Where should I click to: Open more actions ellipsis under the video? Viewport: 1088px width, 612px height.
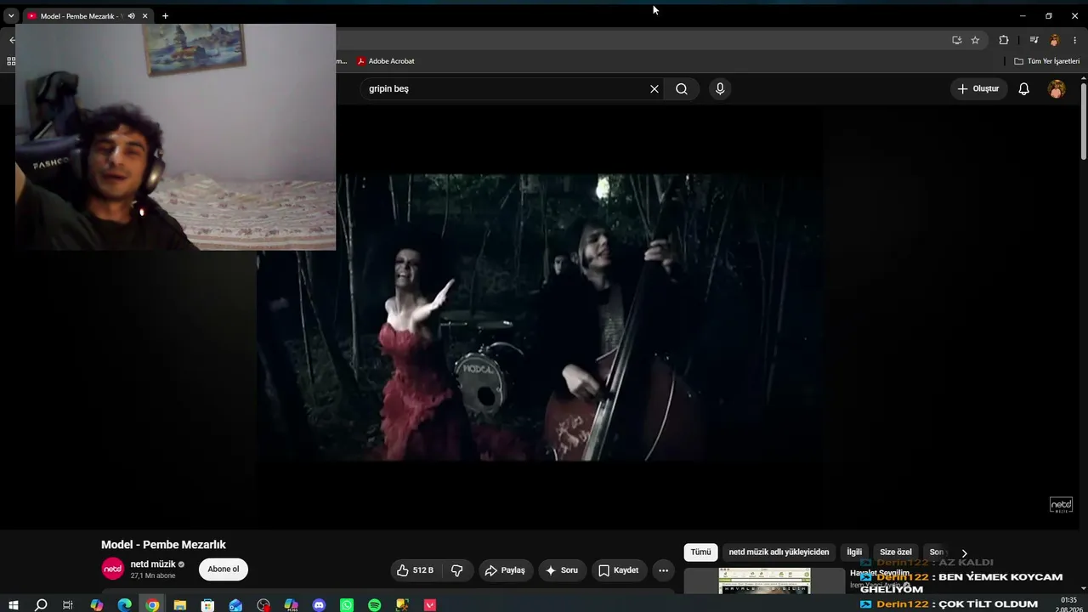pyautogui.click(x=663, y=570)
